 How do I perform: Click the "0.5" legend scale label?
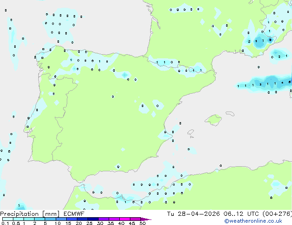coord(16,223)
